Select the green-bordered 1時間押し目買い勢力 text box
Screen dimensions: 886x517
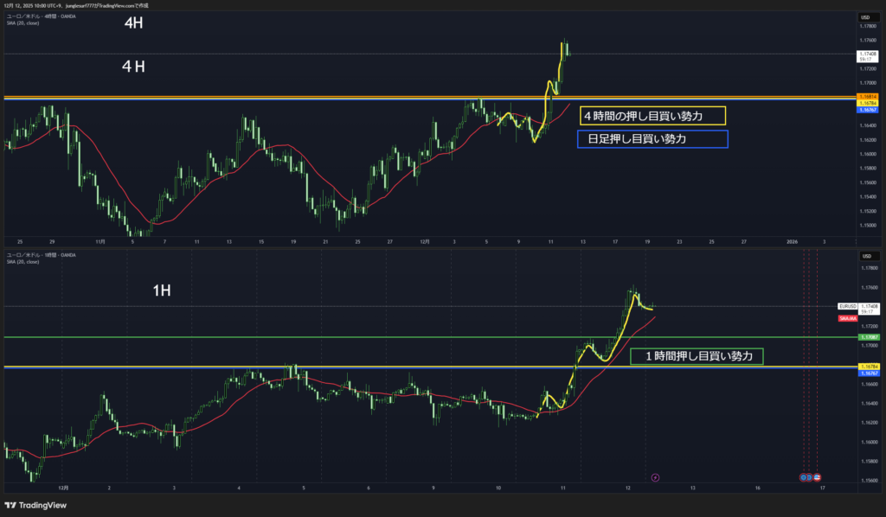pyautogui.click(x=697, y=356)
